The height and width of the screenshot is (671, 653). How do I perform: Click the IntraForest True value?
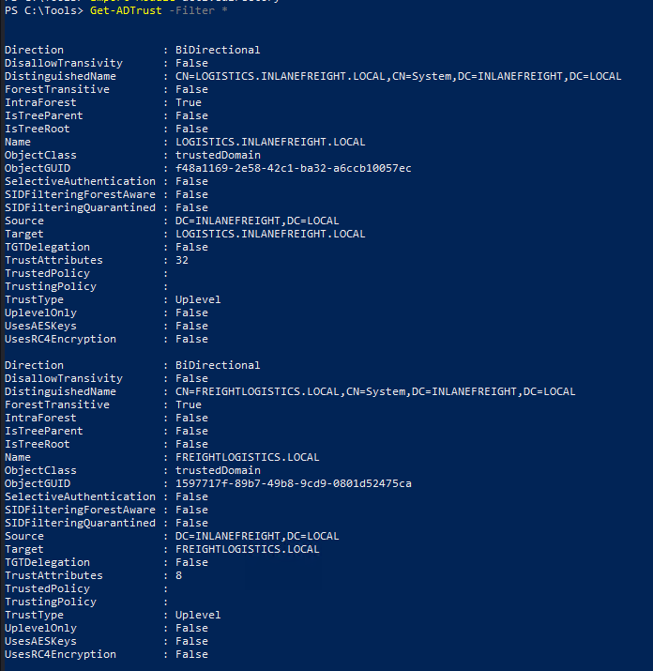[188, 103]
